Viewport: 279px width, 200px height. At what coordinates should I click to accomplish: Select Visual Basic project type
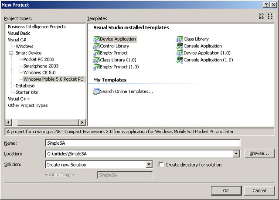(19, 33)
